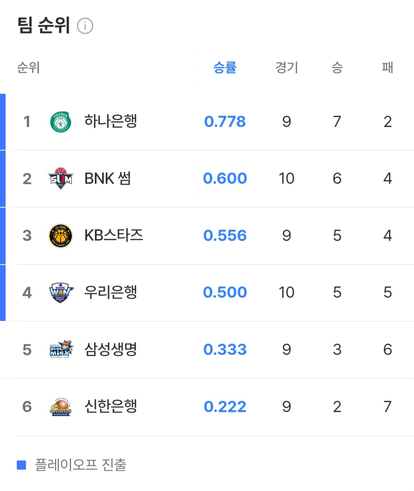The width and height of the screenshot is (414, 491).
Task: Click 하나은행's 0.778 win rate
Action: (x=225, y=122)
